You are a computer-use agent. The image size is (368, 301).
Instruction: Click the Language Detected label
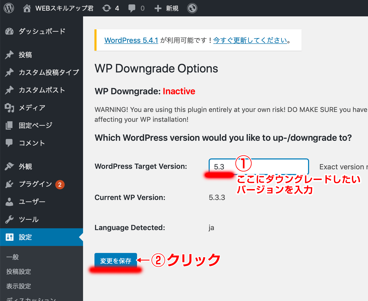click(x=130, y=228)
